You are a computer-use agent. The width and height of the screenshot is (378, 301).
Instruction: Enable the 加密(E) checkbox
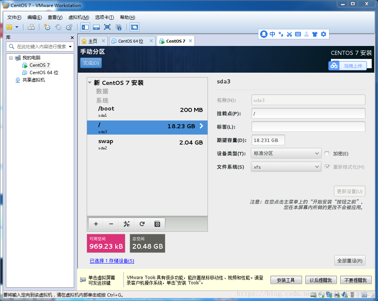327,153
